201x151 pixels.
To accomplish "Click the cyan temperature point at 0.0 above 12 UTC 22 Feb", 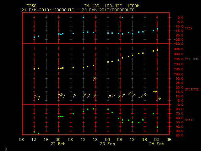I will click(84, 18).
